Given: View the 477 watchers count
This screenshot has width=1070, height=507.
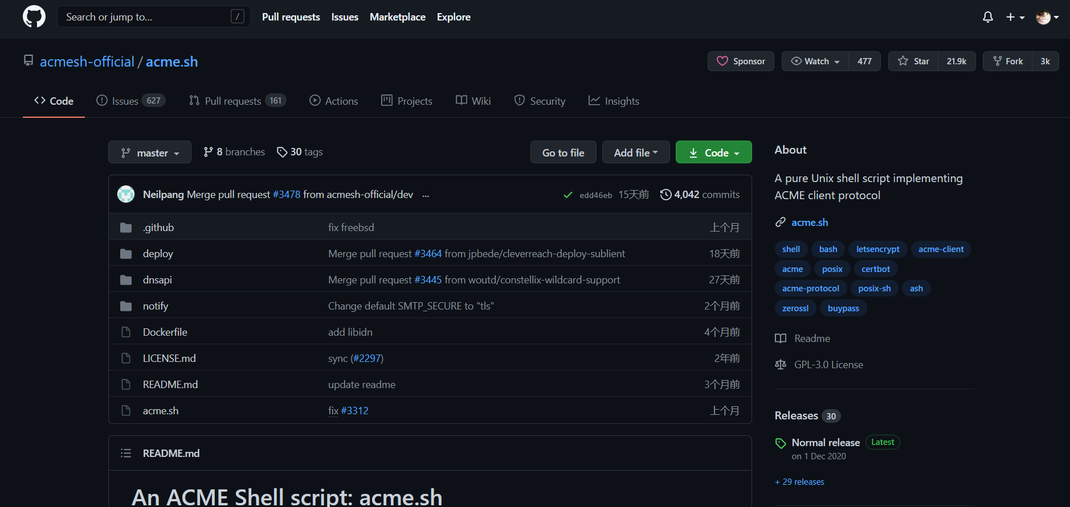Looking at the screenshot, I should pos(864,61).
